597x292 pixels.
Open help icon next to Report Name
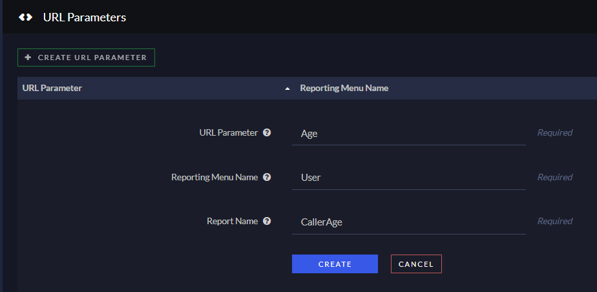click(x=267, y=221)
